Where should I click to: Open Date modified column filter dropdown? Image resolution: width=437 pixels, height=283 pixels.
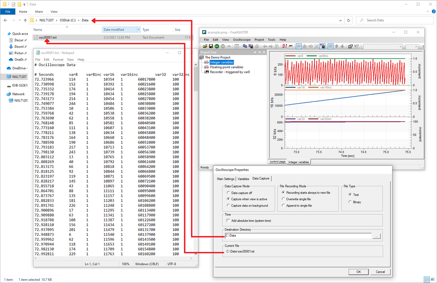139,30
